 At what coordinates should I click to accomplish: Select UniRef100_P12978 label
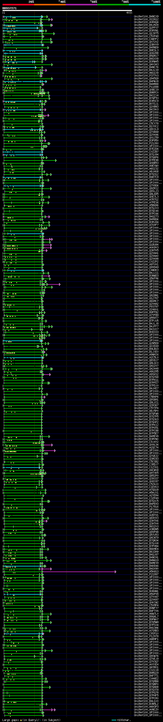click(146, 636)
